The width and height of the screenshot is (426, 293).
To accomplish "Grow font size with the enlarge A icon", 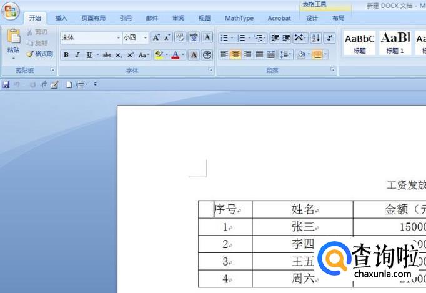I will (156, 37).
